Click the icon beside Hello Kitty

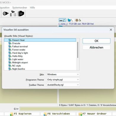(10, 56)
